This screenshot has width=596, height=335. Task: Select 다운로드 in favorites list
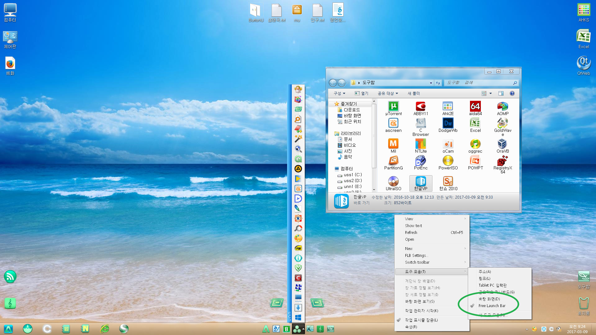coord(352,110)
